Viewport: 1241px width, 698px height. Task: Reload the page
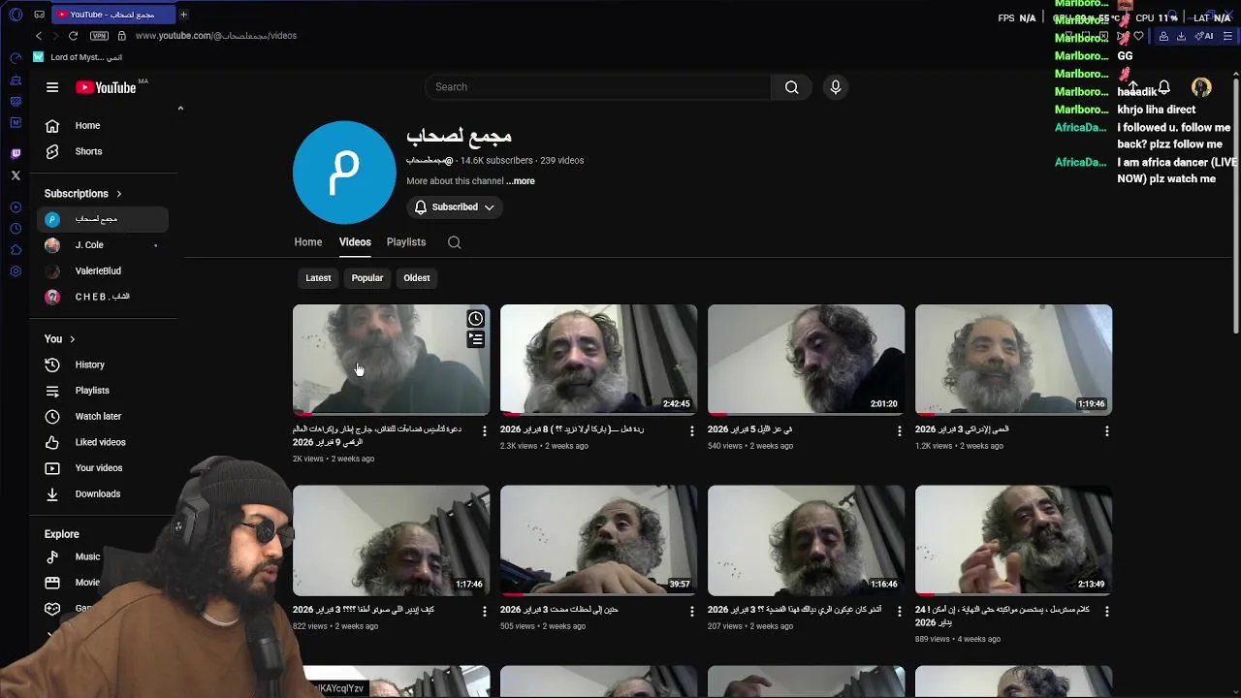click(73, 36)
